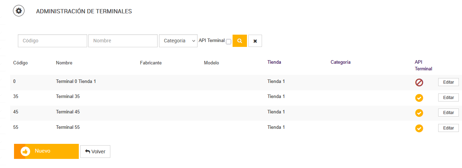Click the API checkmark icon for Terminal 55
The height and width of the screenshot is (168, 462).
(x=419, y=128)
